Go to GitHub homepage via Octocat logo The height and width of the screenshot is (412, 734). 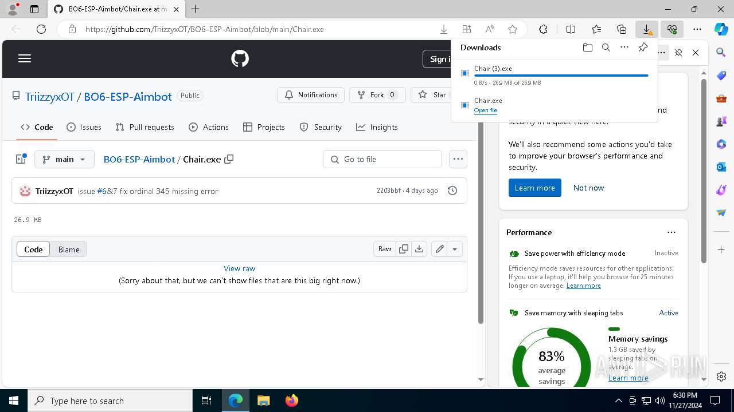[x=240, y=58]
